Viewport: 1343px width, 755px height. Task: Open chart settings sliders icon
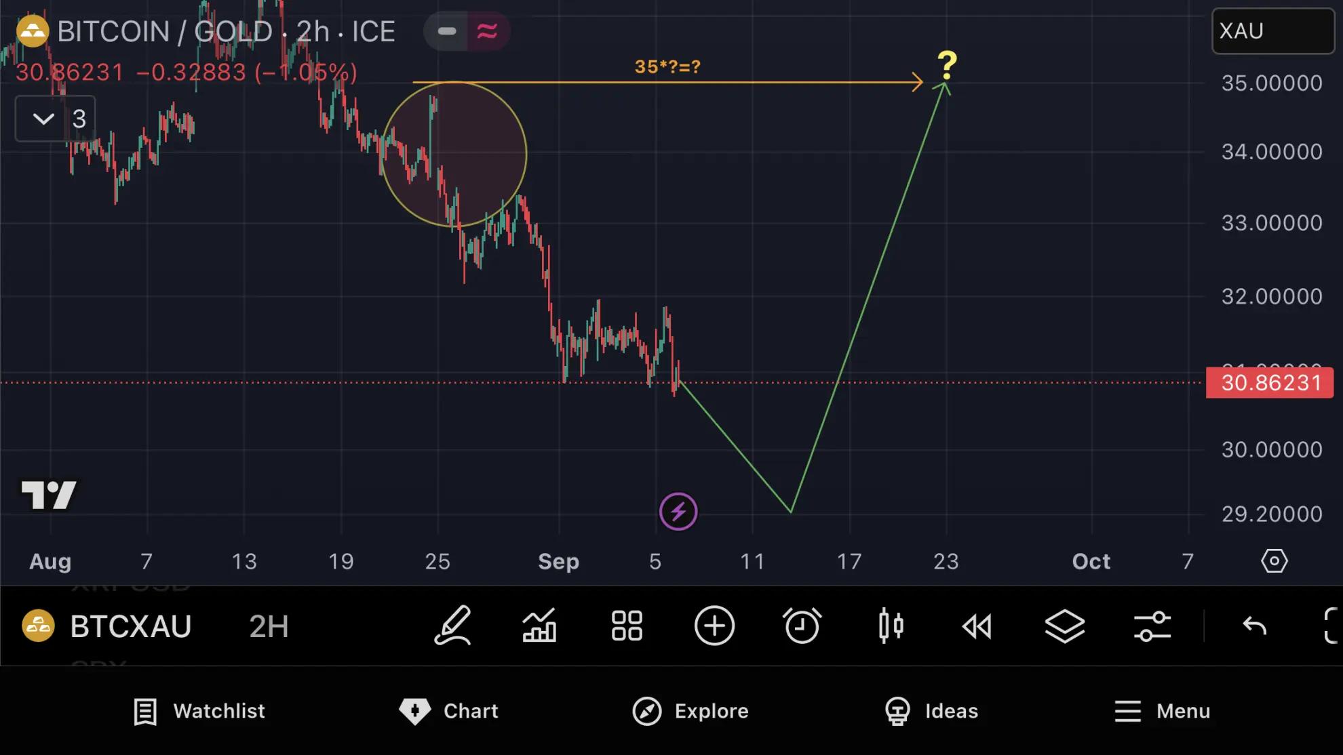pos(1152,626)
